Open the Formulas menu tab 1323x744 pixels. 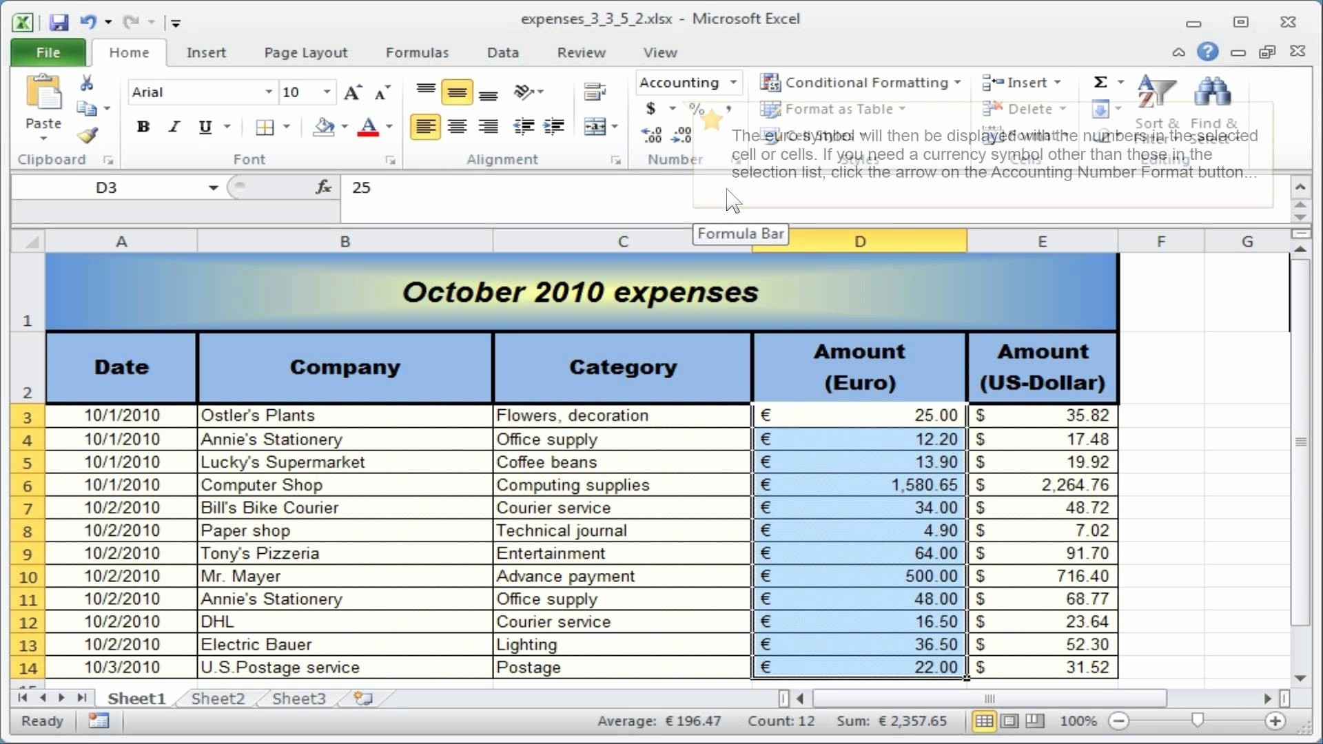(417, 52)
